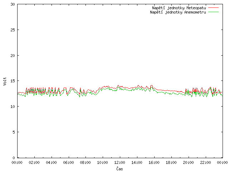Click the y-axis value 20

[x=13, y=56]
